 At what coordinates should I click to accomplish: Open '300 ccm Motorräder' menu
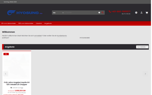coord(26,24)
